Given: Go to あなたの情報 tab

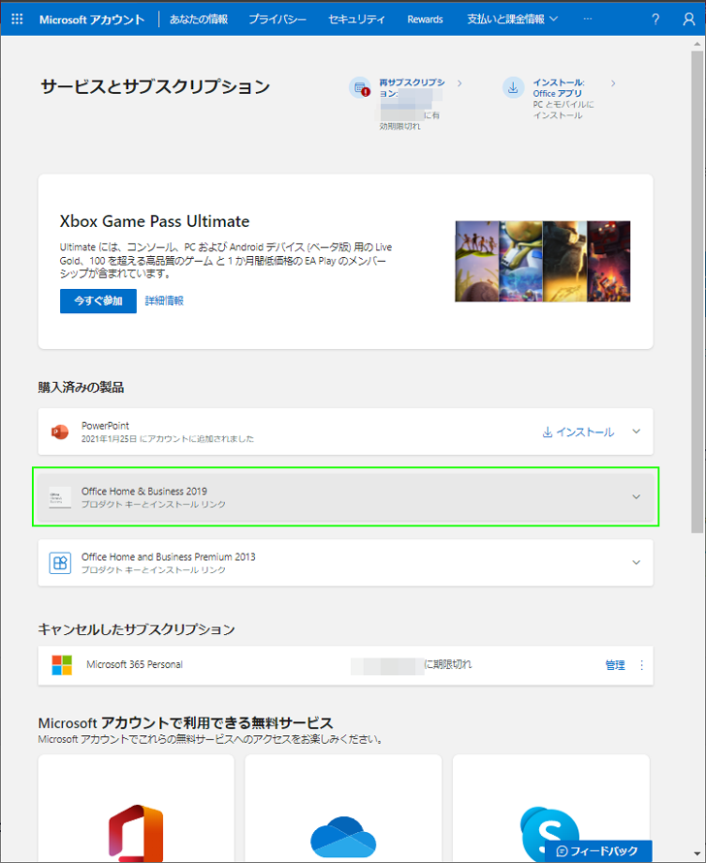Looking at the screenshot, I should coord(199,19).
